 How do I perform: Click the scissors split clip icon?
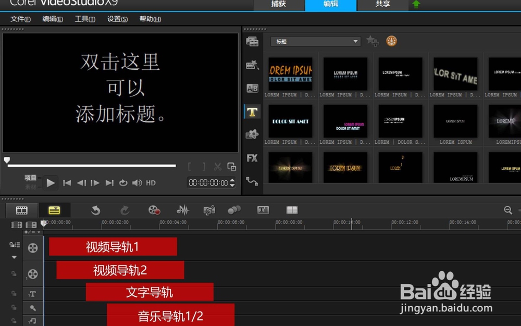coord(218,167)
